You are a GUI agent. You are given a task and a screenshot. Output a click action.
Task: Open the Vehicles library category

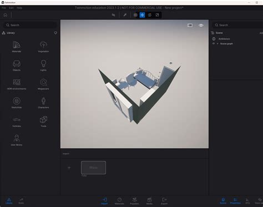point(17,122)
